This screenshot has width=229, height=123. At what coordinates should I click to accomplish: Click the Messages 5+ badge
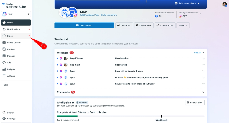(71, 53)
